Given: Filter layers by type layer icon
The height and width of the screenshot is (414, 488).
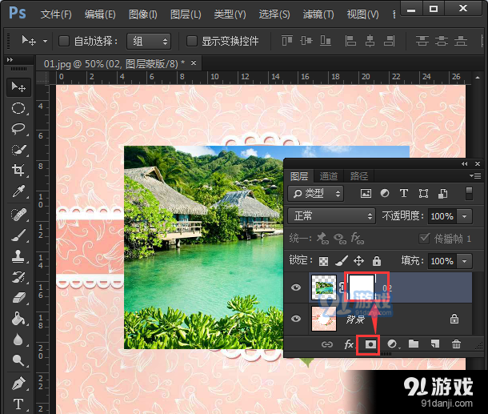Looking at the screenshot, I should [404, 194].
